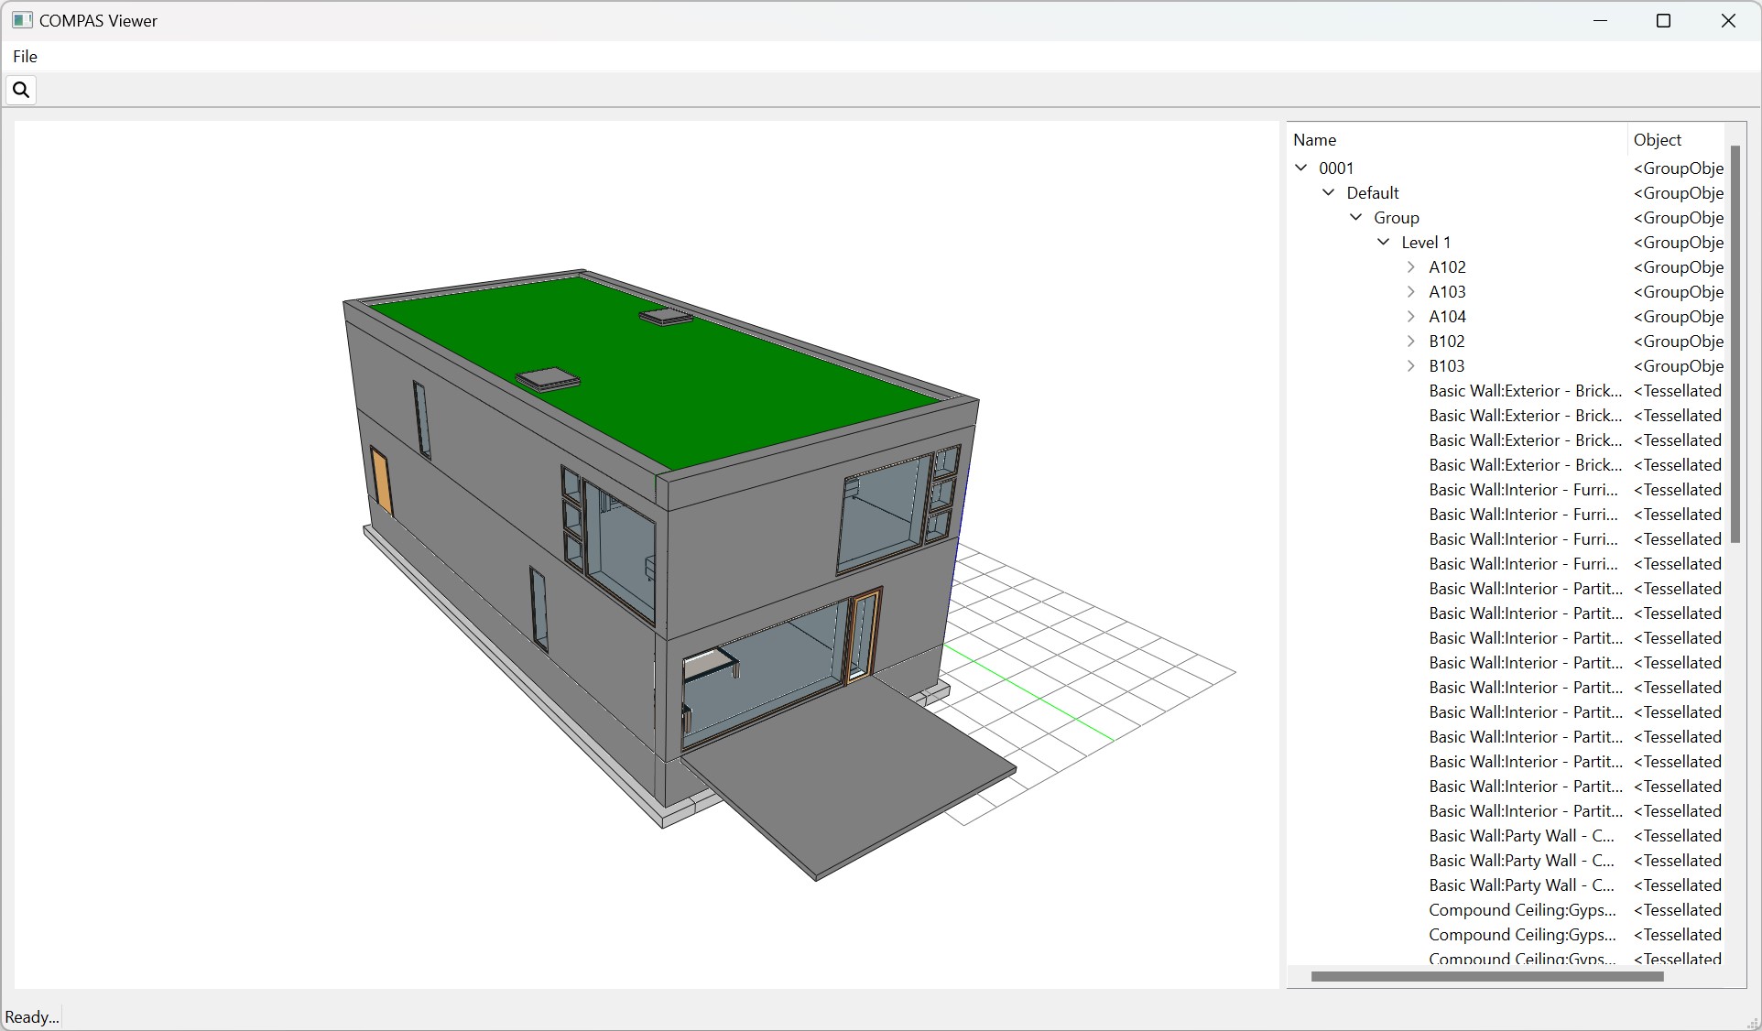1762x1031 pixels.
Task: Collapse the 0001 tree node
Action: tap(1301, 168)
